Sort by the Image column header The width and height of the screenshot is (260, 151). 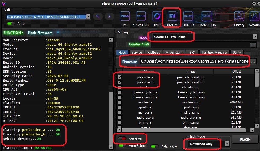(x=191, y=72)
